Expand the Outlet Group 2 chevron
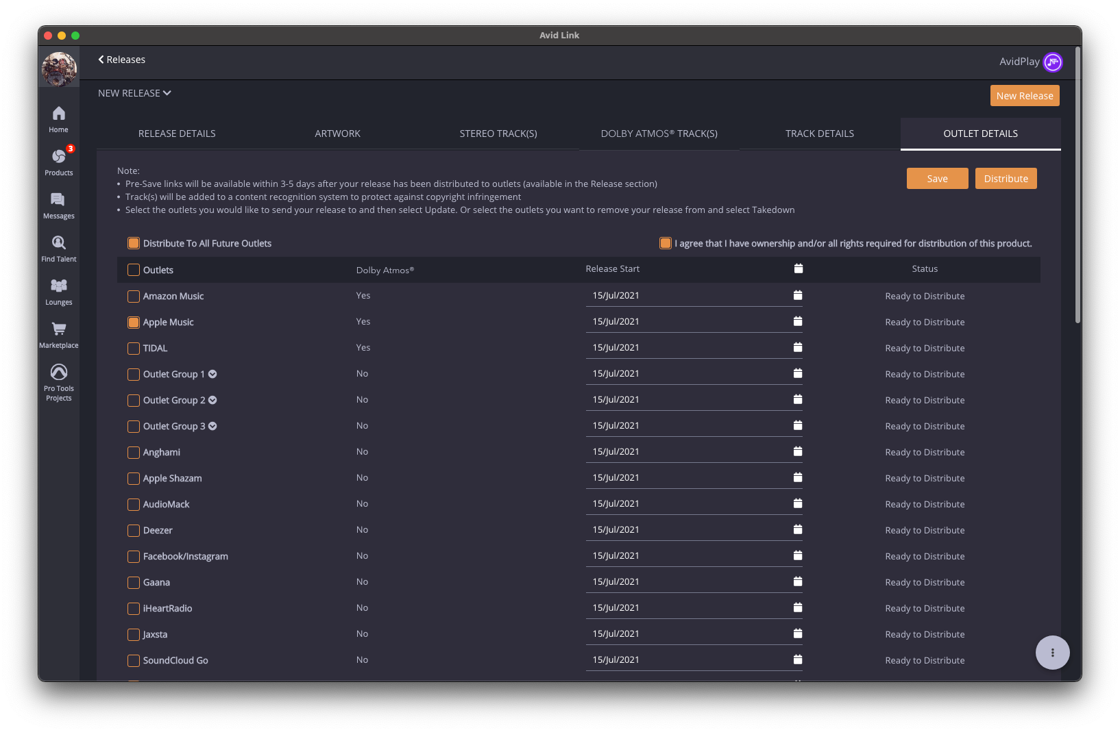This screenshot has height=732, width=1120. point(212,400)
